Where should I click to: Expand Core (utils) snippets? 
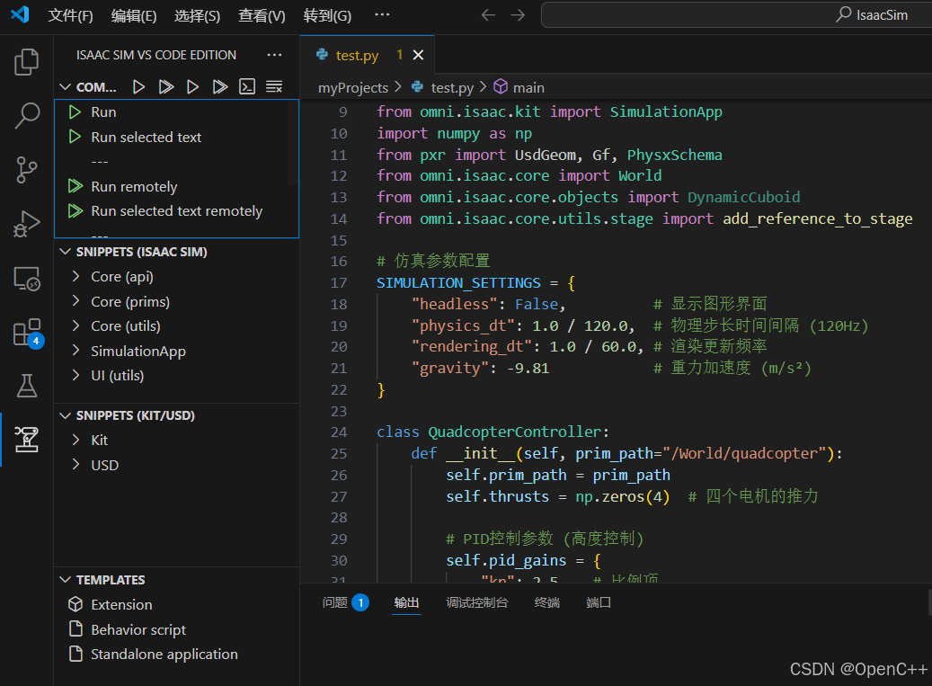tap(75, 325)
